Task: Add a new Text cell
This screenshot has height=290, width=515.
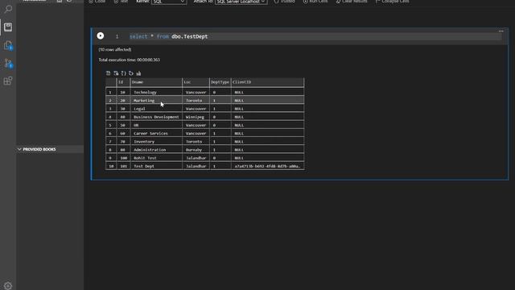Action: (x=121, y=2)
